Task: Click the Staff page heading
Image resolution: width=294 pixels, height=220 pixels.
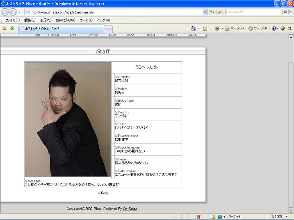Action: [x=103, y=51]
